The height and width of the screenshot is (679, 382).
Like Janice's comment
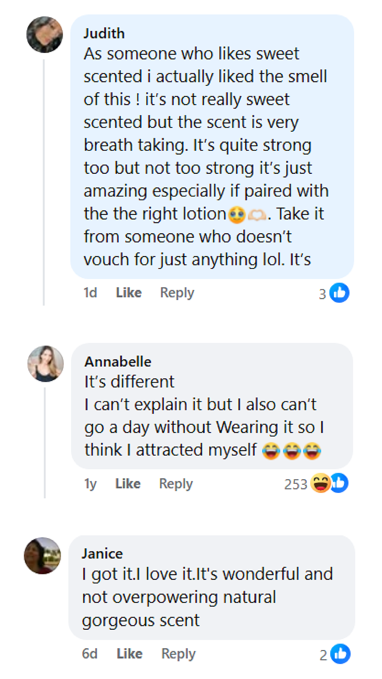[129, 654]
